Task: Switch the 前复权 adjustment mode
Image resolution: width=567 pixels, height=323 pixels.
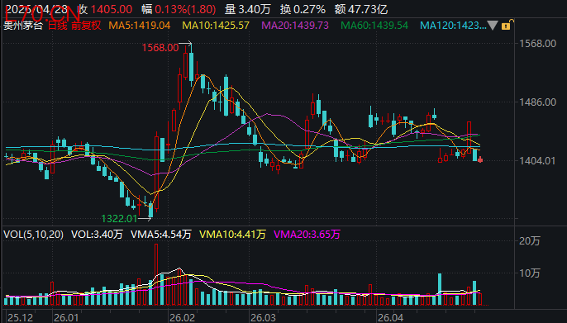Action: click(86, 26)
